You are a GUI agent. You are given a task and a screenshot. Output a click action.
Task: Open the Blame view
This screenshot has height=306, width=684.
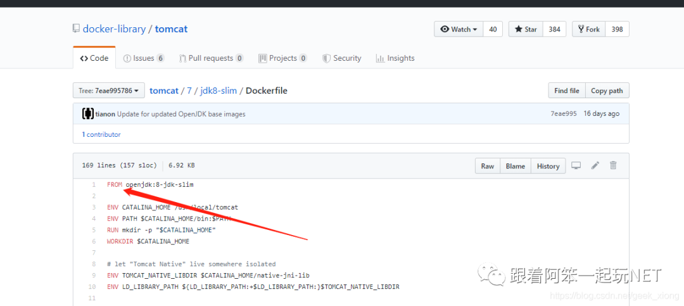(515, 166)
